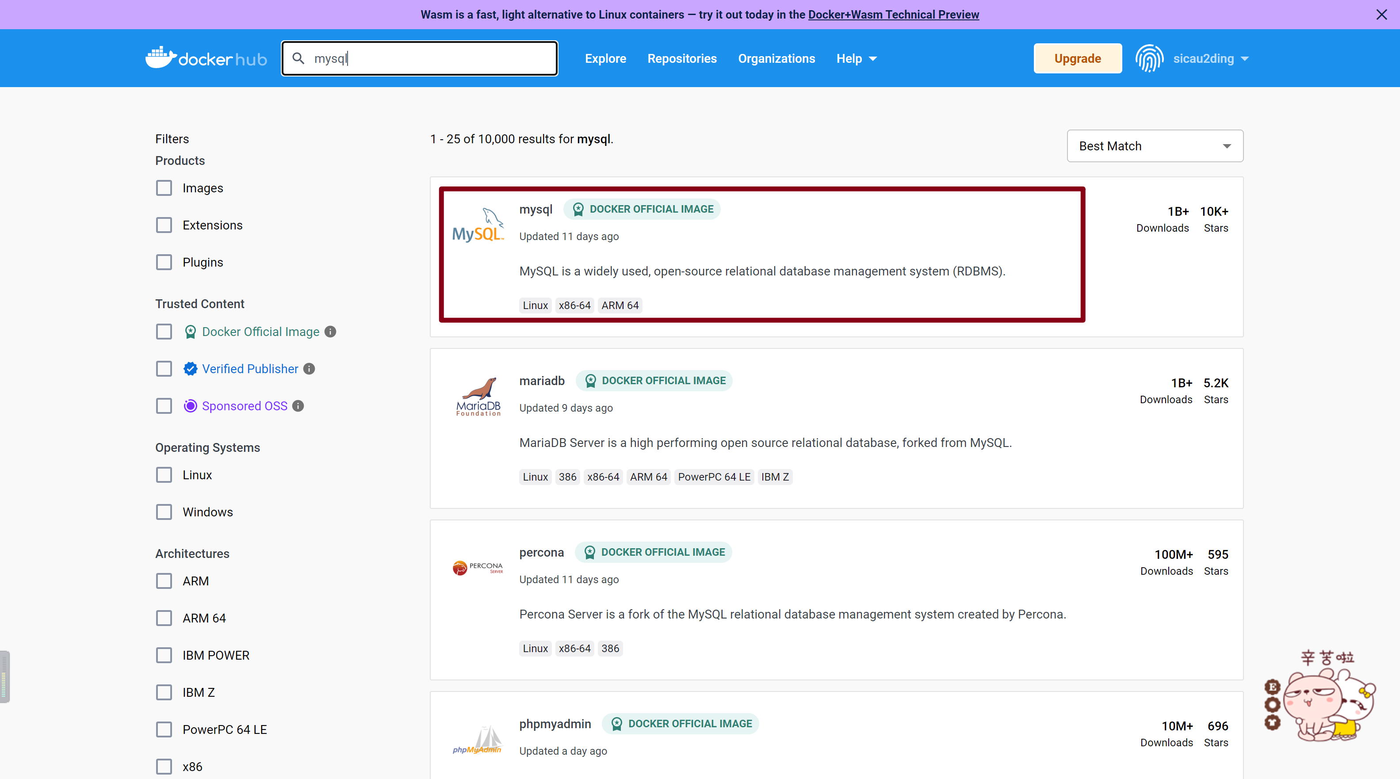
Task: Check the ARM 64 architecture filter
Action: pyautogui.click(x=164, y=618)
